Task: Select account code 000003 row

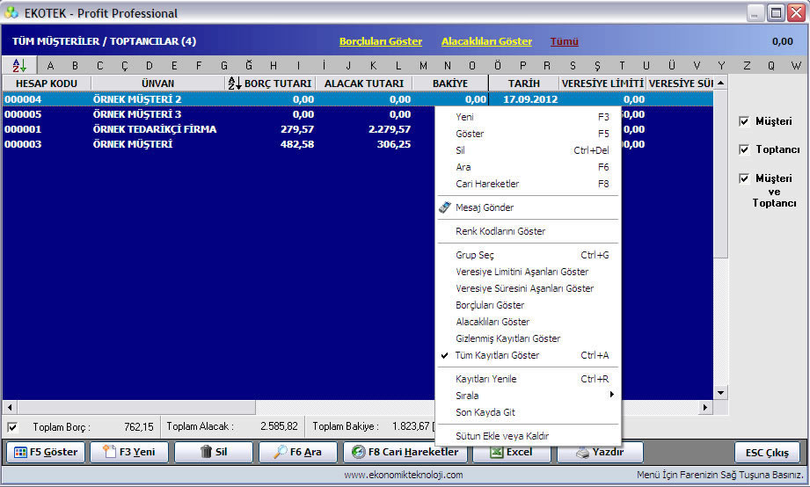Action: pyautogui.click(x=220, y=144)
